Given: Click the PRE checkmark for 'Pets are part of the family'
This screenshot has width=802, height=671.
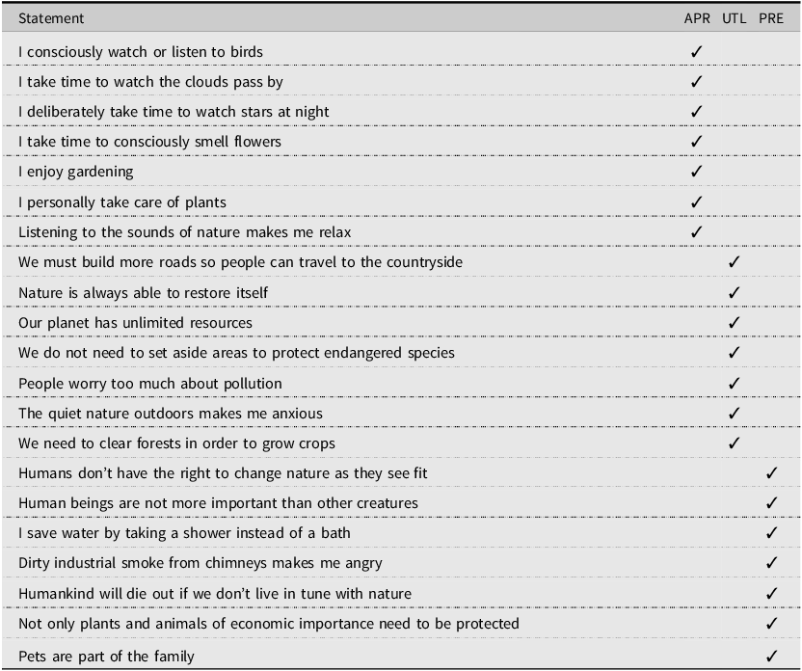Looking at the screenshot, I should 771,656.
